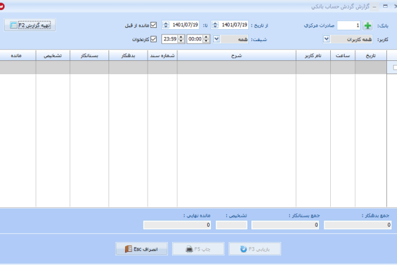Viewport: 397px width, 265px height.
Task: Click the صادرات مرکزی bank name label
Action: coord(319,25)
